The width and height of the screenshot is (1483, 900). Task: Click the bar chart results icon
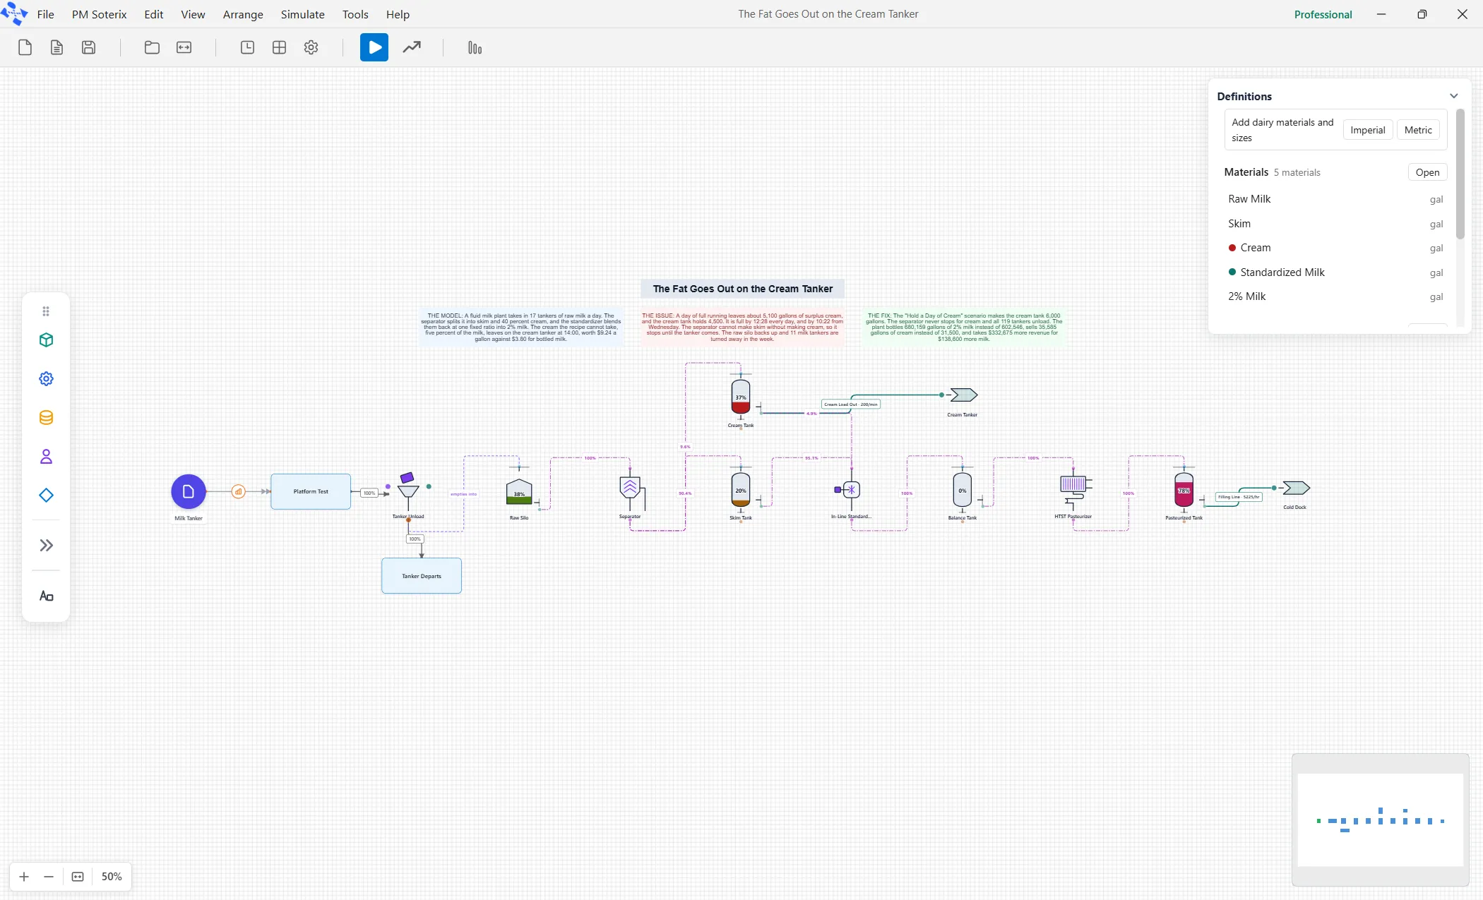point(475,47)
